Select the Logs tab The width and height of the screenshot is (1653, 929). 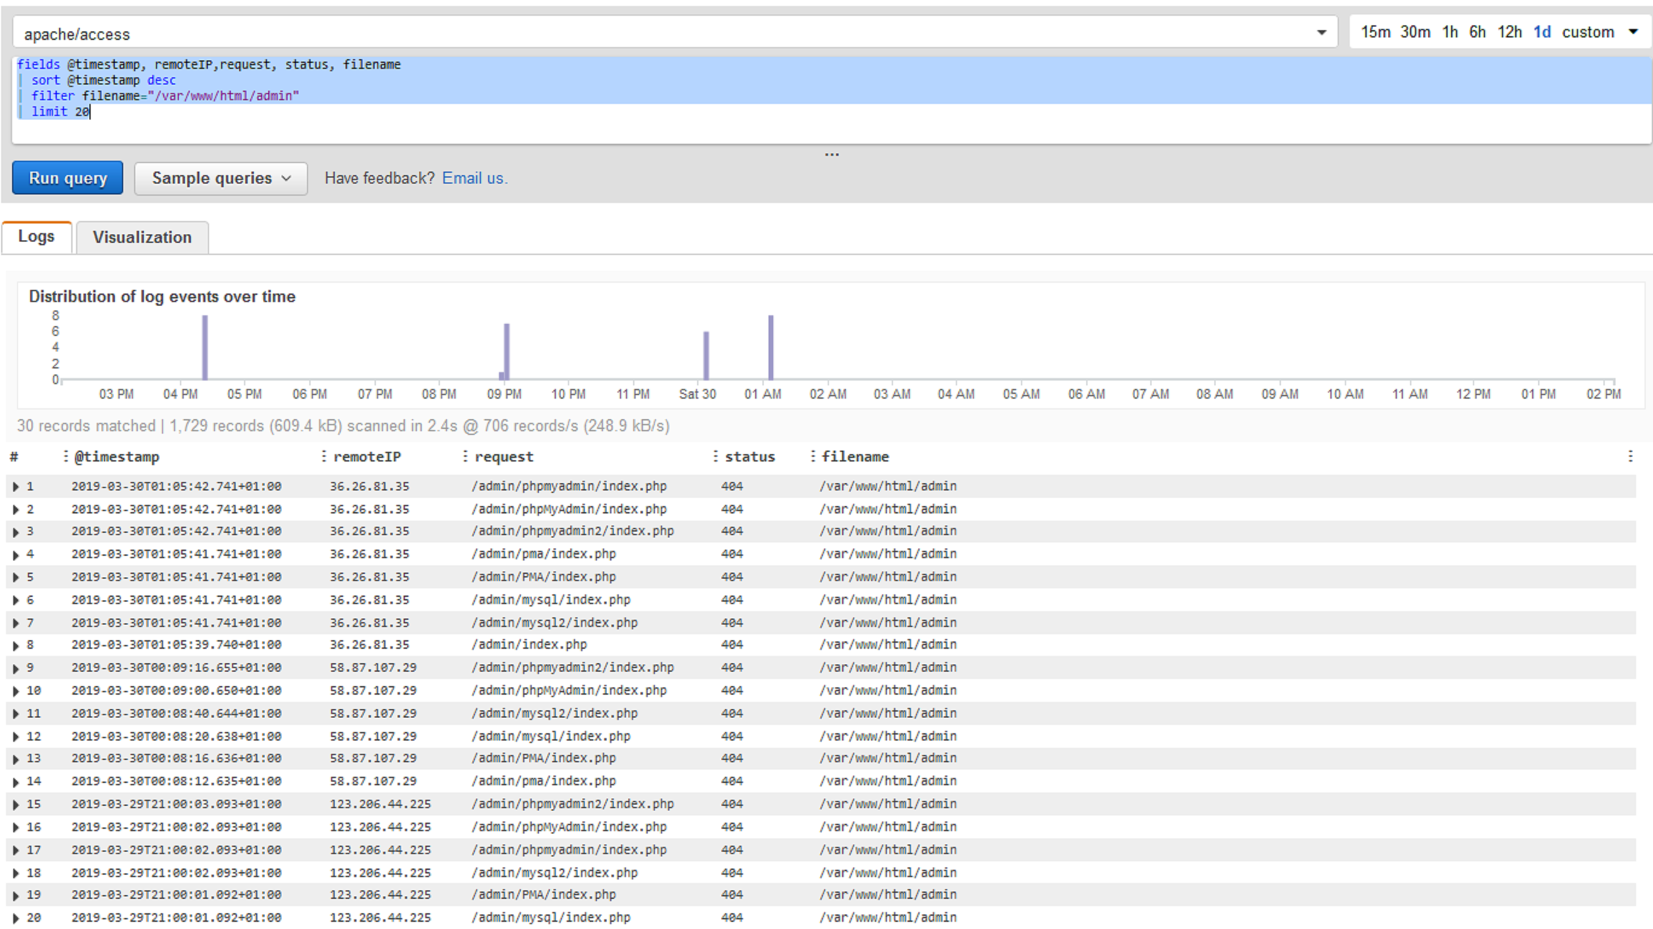pos(36,237)
